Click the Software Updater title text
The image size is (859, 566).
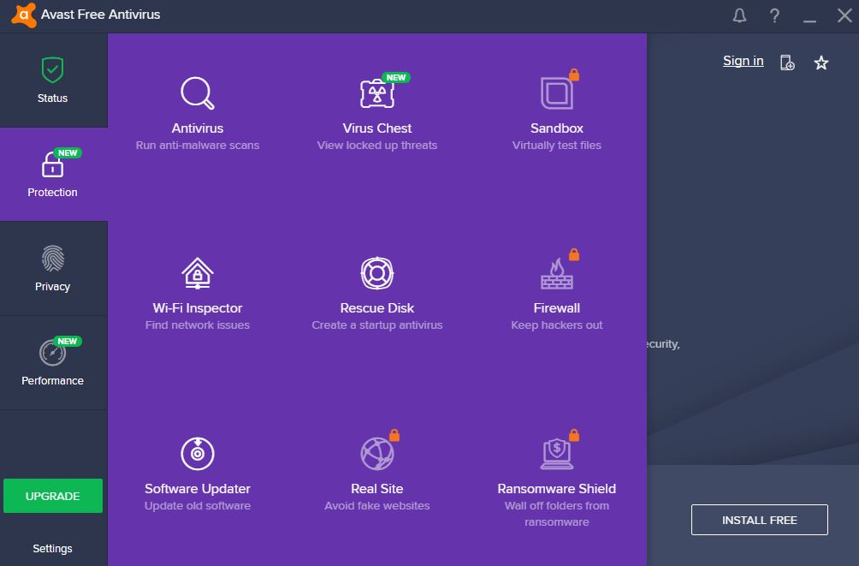pyautogui.click(x=198, y=489)
